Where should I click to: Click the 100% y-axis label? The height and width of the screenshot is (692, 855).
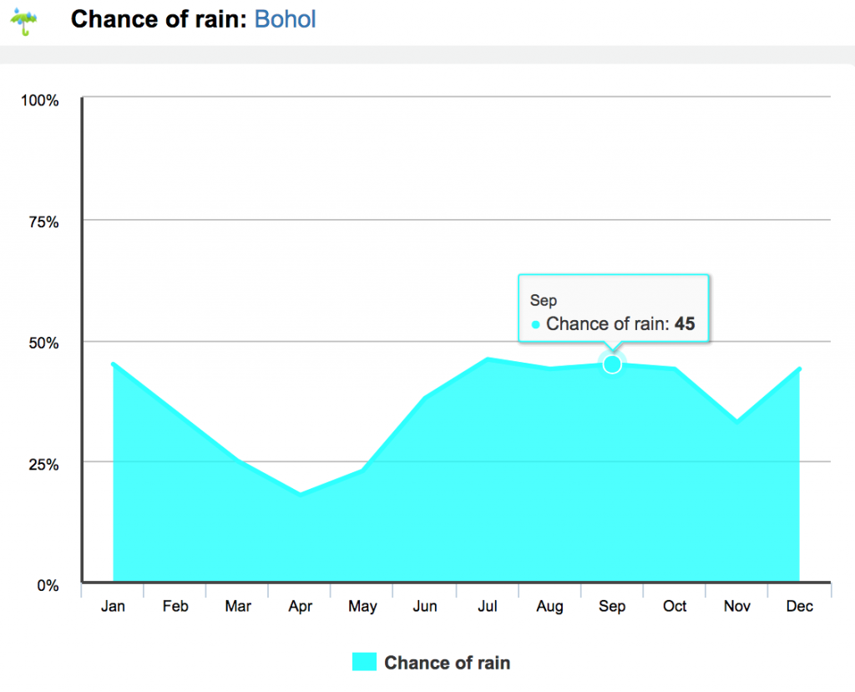(40, 100)
